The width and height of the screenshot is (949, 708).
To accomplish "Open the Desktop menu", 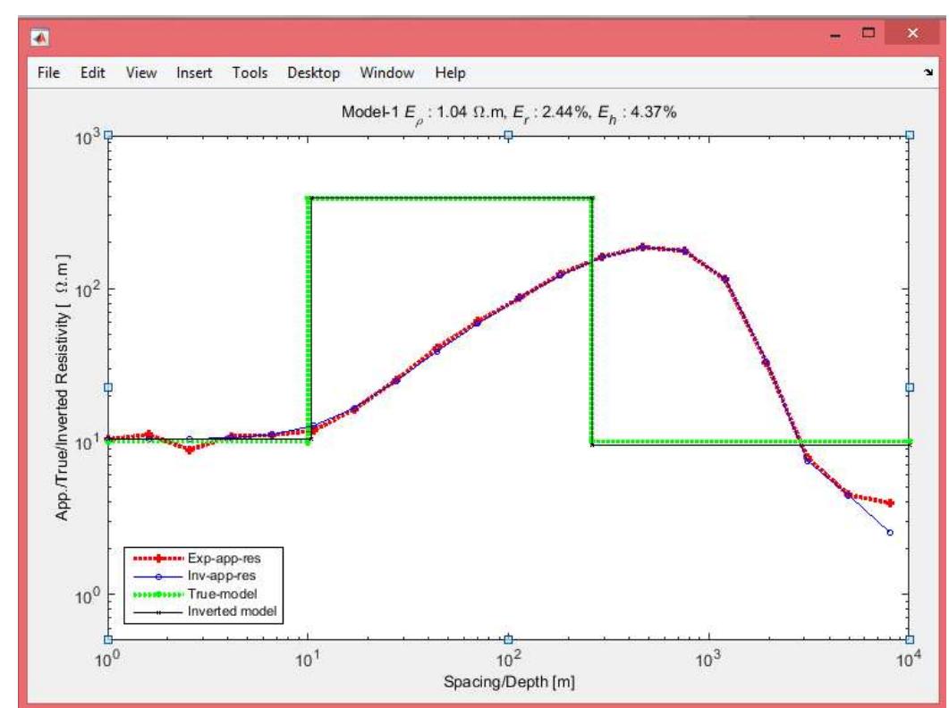I will click(x=314, y=73).
